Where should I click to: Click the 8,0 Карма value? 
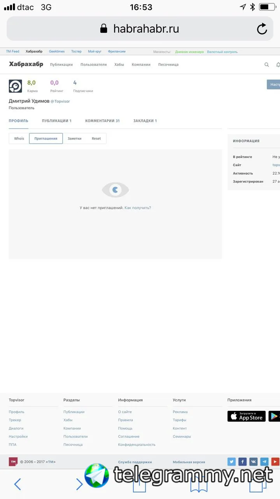(31, 83)
